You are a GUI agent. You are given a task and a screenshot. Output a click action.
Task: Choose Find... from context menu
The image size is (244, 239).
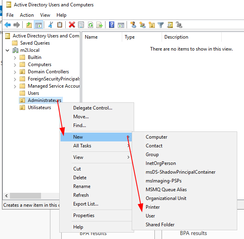tap(96, 125)
